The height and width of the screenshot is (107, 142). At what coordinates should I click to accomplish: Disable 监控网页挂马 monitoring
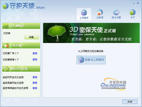click(35, 77)
